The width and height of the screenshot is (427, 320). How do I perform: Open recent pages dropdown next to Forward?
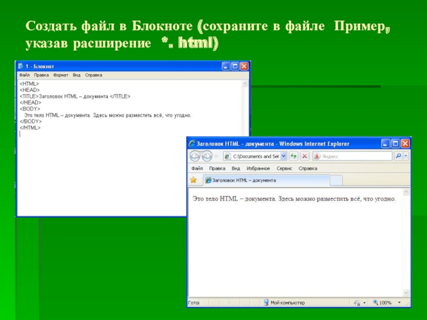click(217, 156)
